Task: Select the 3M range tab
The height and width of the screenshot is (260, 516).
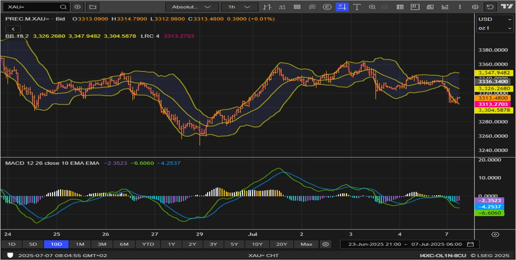Action: [101, 244]
